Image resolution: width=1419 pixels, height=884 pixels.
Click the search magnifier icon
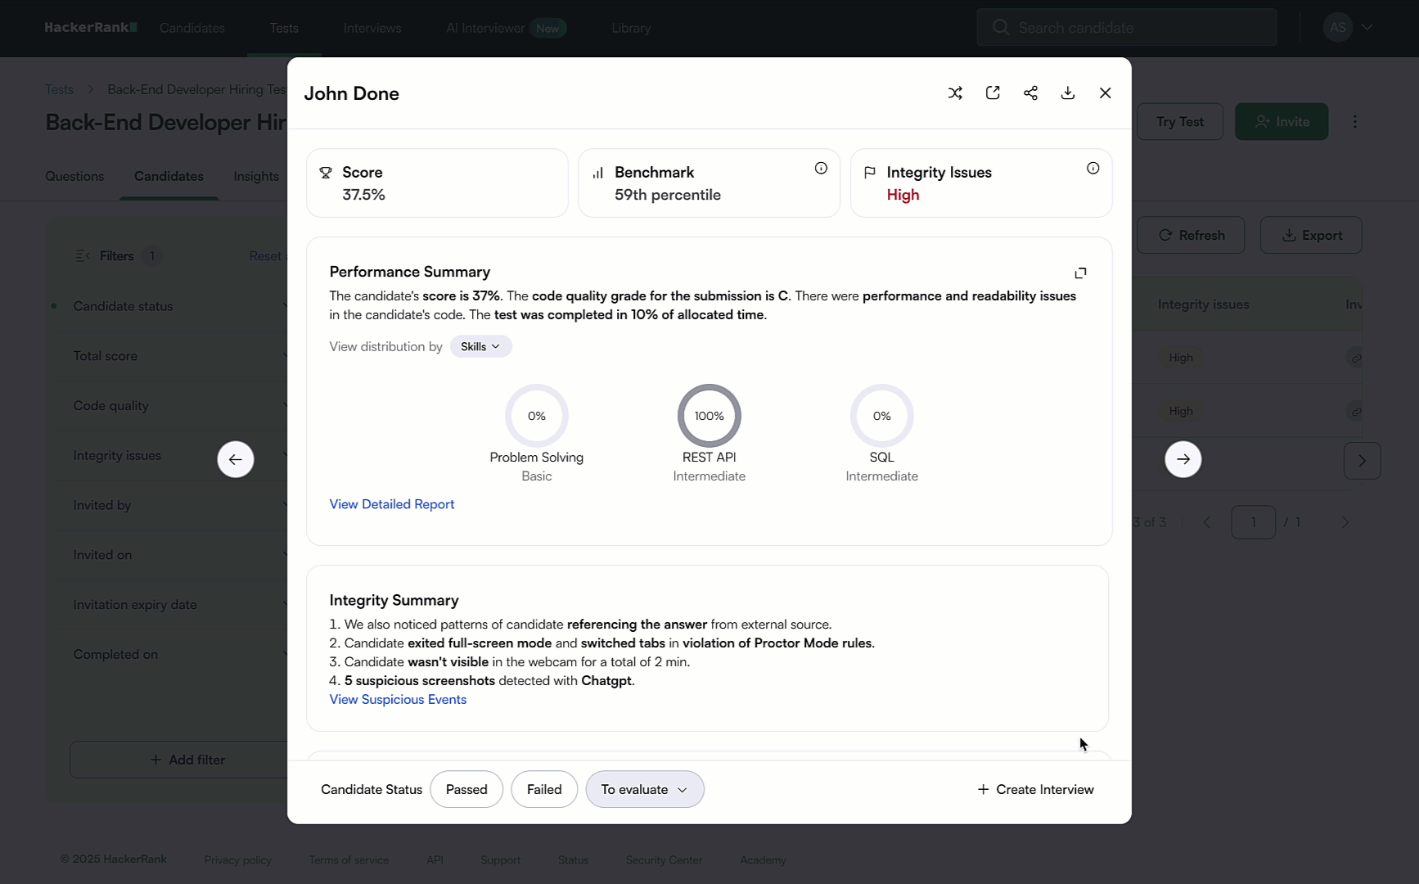point(1000,27)
